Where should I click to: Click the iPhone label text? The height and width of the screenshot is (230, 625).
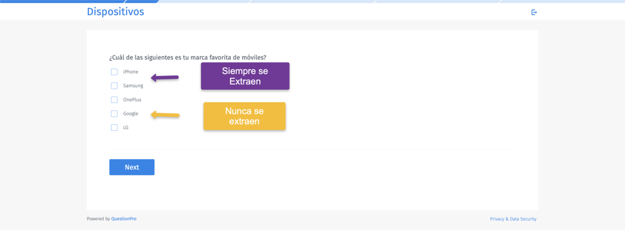click(x=131, y=72)
